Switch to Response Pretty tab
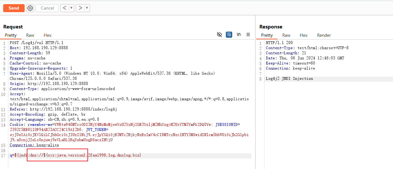 (x=267, y=35)
